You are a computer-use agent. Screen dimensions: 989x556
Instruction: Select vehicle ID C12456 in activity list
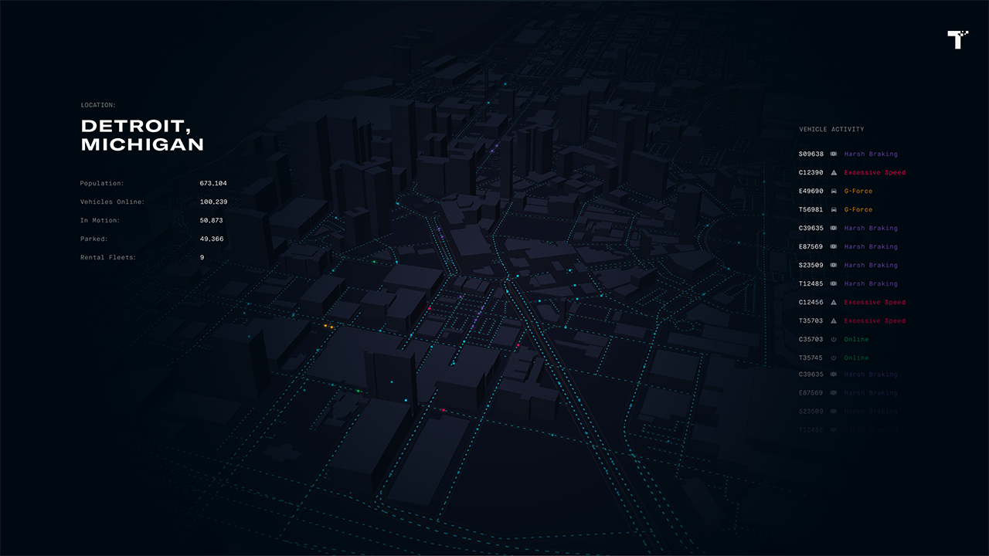coord(811,303)
